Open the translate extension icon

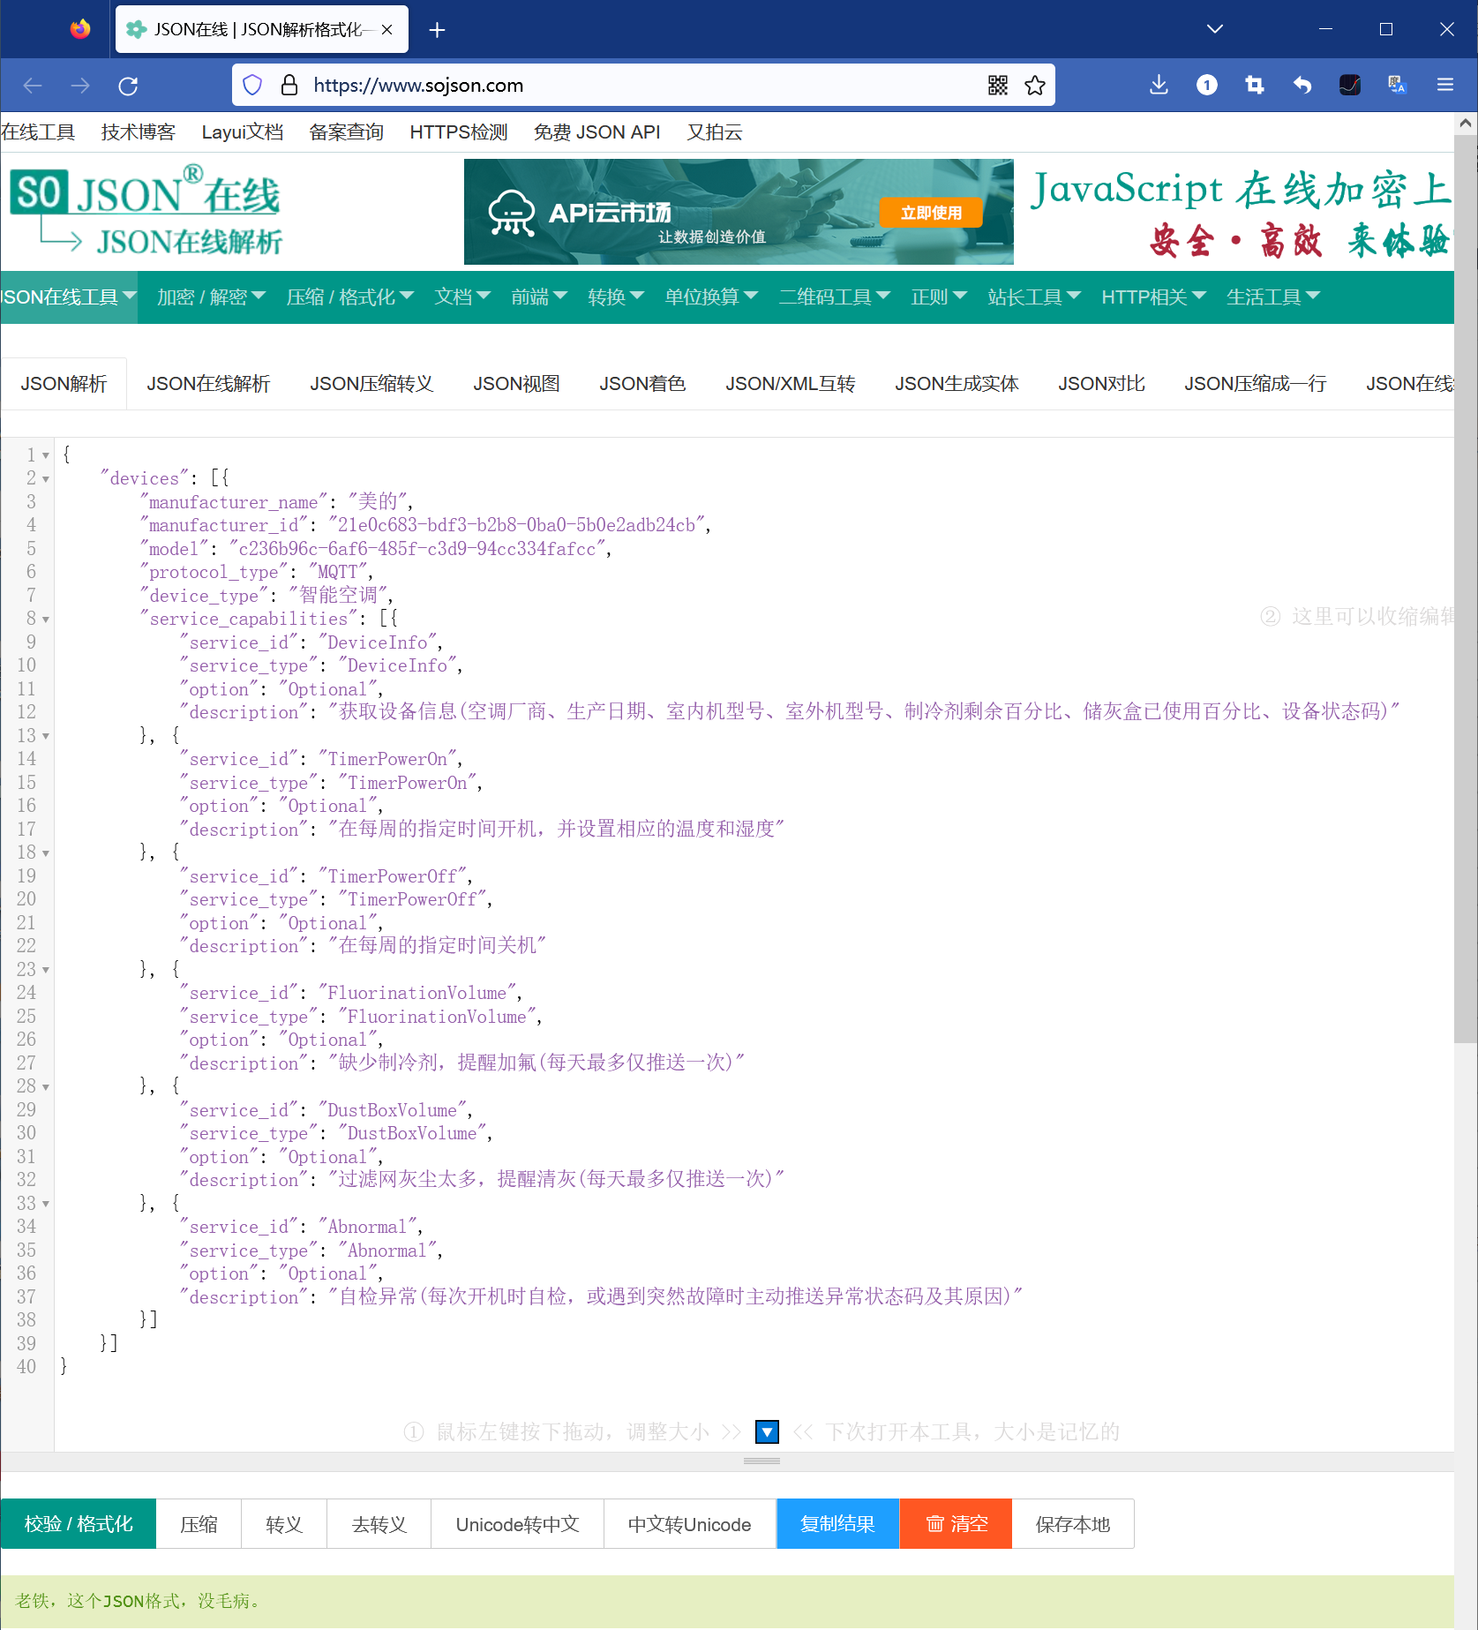pyautogui.click(x=1398, y=85)
